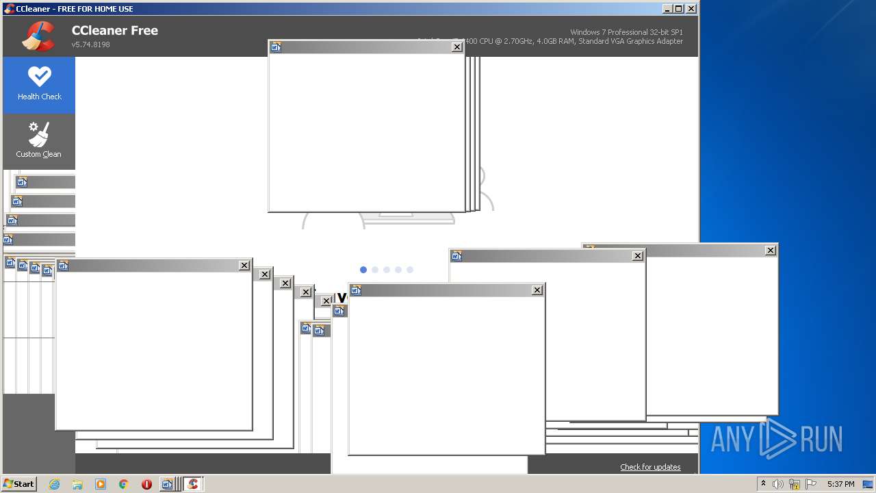Launch Opera browser from the taskbar
Screen dimensions: 876x493
coord(146,484)
